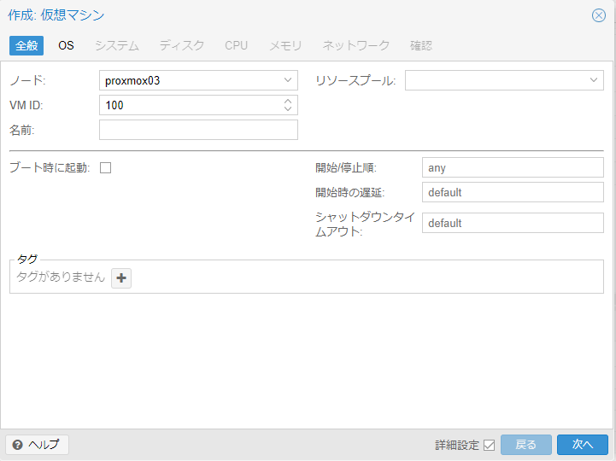
Task: Decrease VM ID with down arrow
Action: (288, 109)
